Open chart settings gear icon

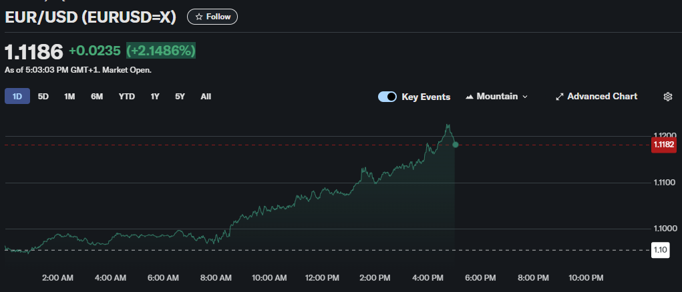pyautogui.click(x=668, y=97)
